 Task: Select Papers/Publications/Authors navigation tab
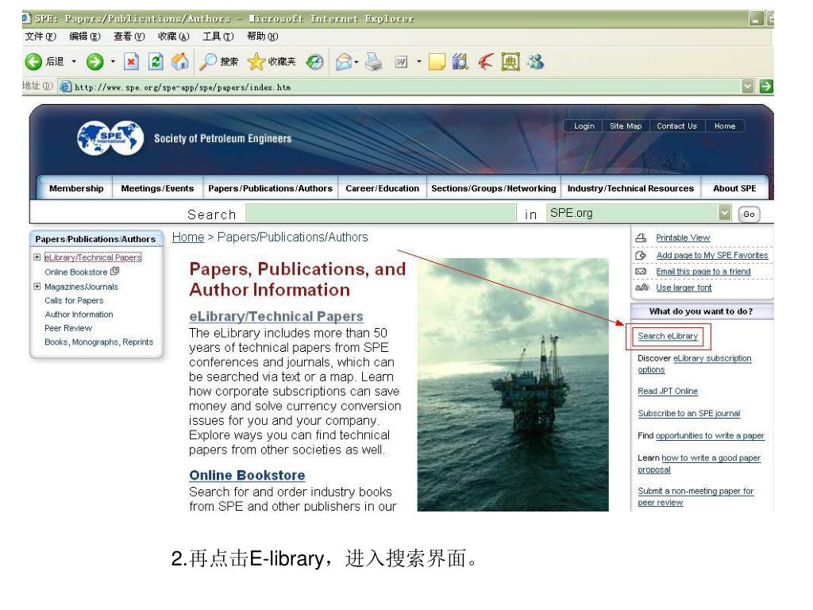(270, 188)
